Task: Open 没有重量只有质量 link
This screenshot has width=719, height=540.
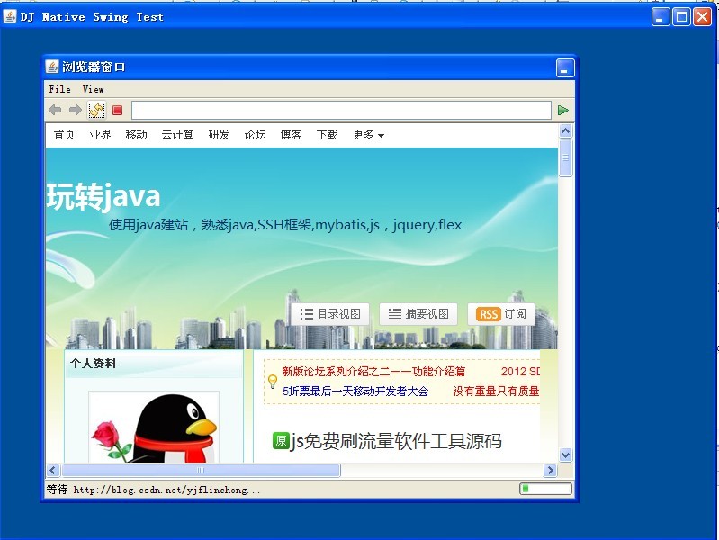Action: [496, 391]
